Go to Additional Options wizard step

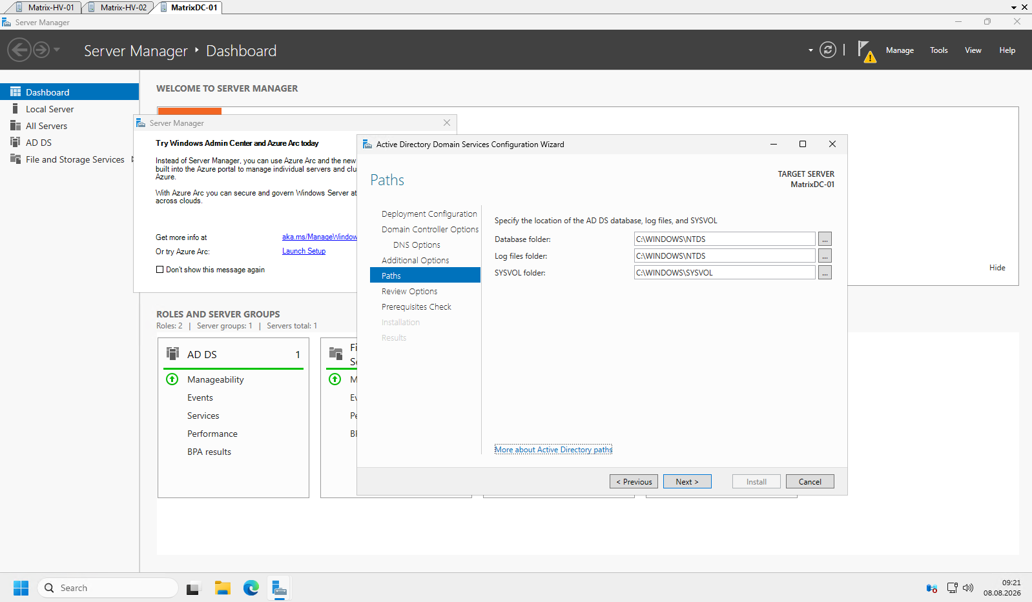coord(415,260)
